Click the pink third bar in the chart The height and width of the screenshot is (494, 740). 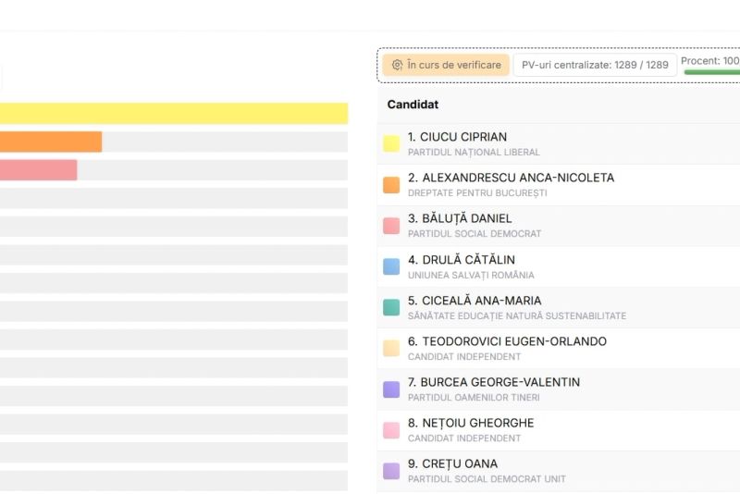point(38,170)
